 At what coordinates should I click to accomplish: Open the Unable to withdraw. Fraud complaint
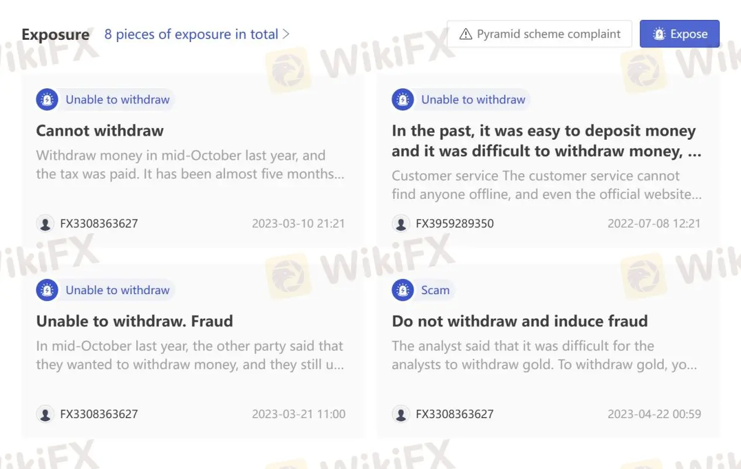[134, 321]
